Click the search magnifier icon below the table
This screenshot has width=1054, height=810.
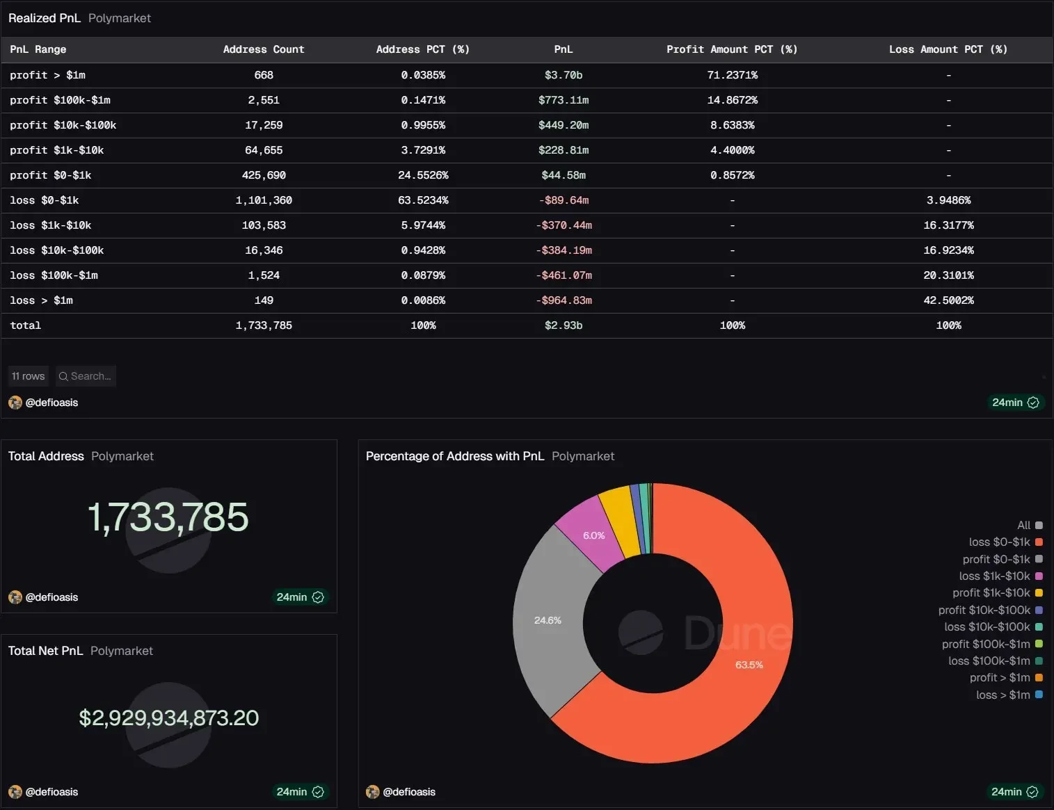click(63, 376)
